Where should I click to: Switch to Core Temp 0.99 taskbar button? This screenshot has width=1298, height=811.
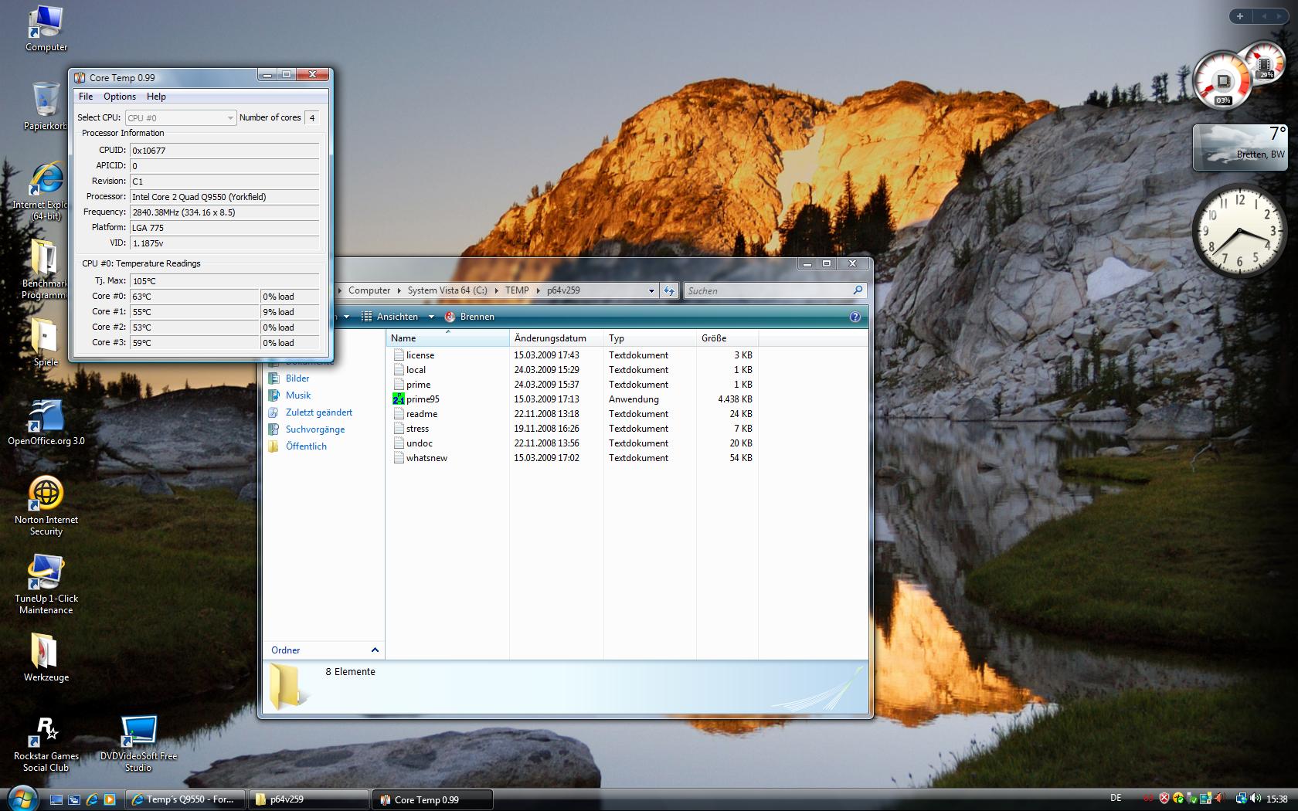coord(433,799)
